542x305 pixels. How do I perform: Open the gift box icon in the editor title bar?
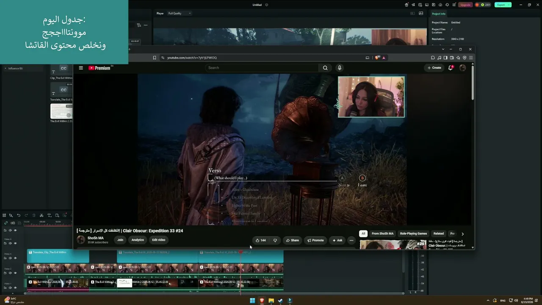click(x=407, y=5)
